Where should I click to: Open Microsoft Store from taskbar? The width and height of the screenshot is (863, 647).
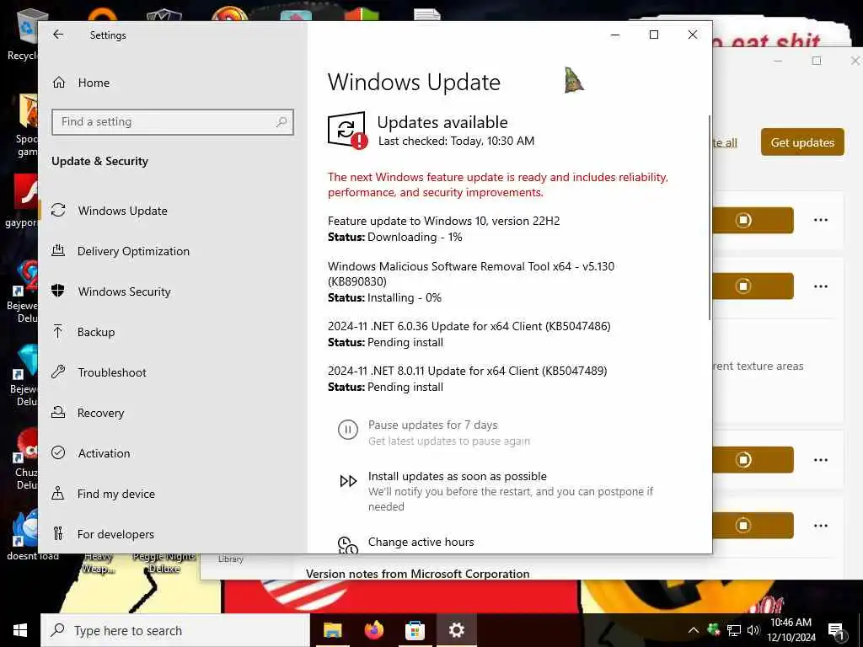[x=415, y=630]
